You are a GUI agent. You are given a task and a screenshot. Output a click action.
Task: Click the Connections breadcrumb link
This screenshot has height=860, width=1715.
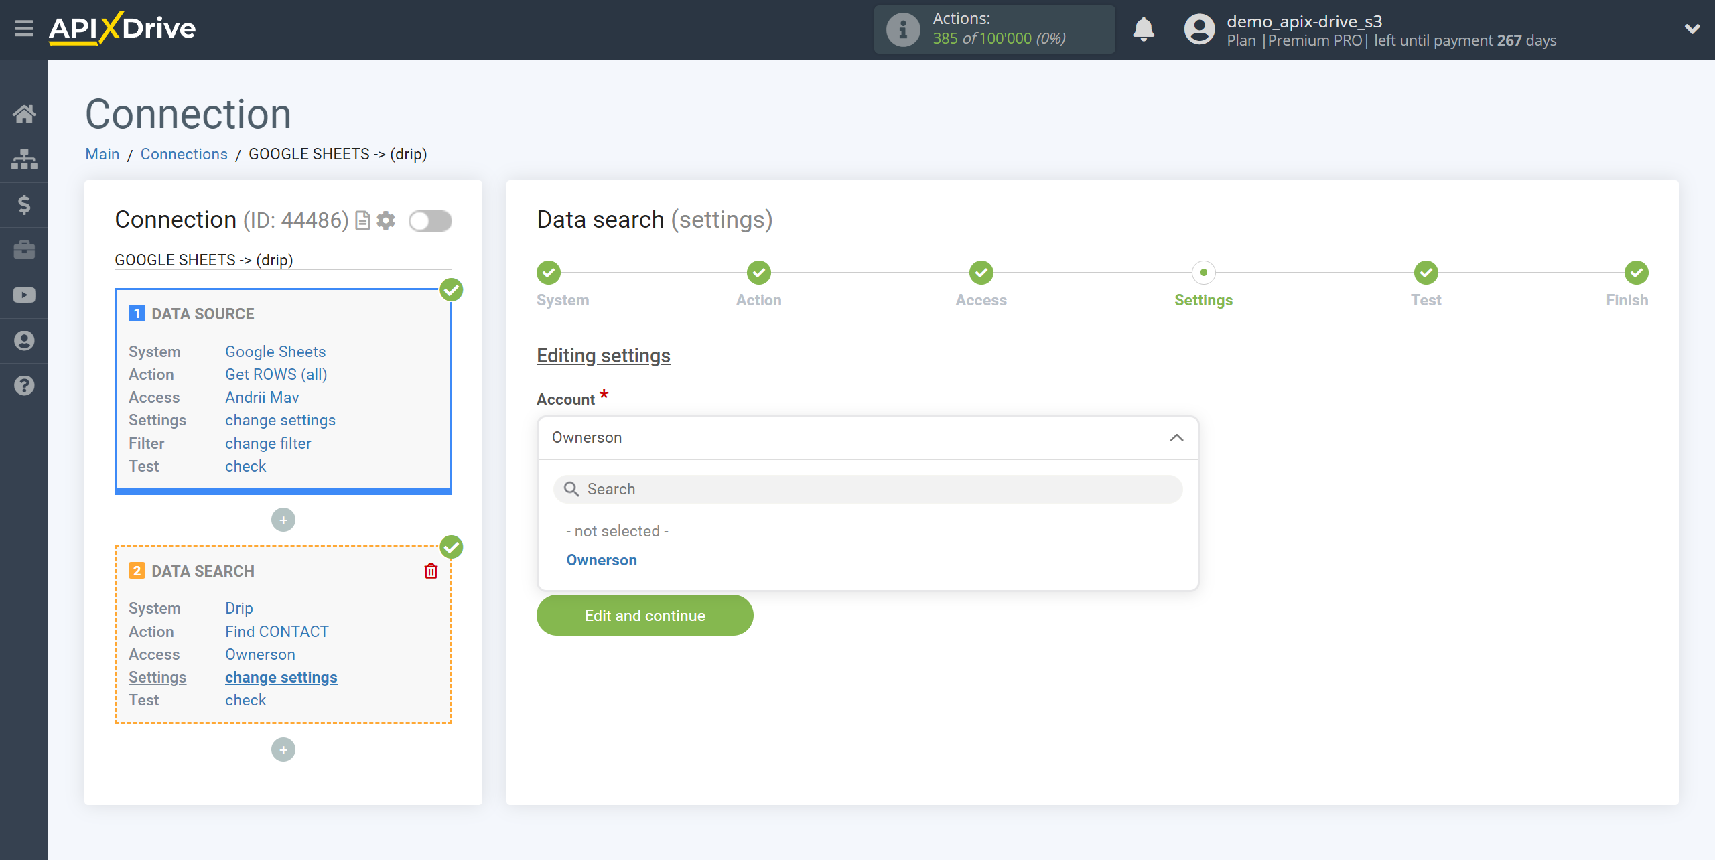click(x=184, y=154)
